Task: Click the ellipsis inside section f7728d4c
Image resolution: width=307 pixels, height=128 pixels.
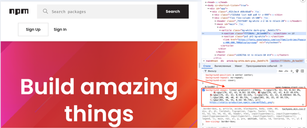Action: [x=272, y=33]
